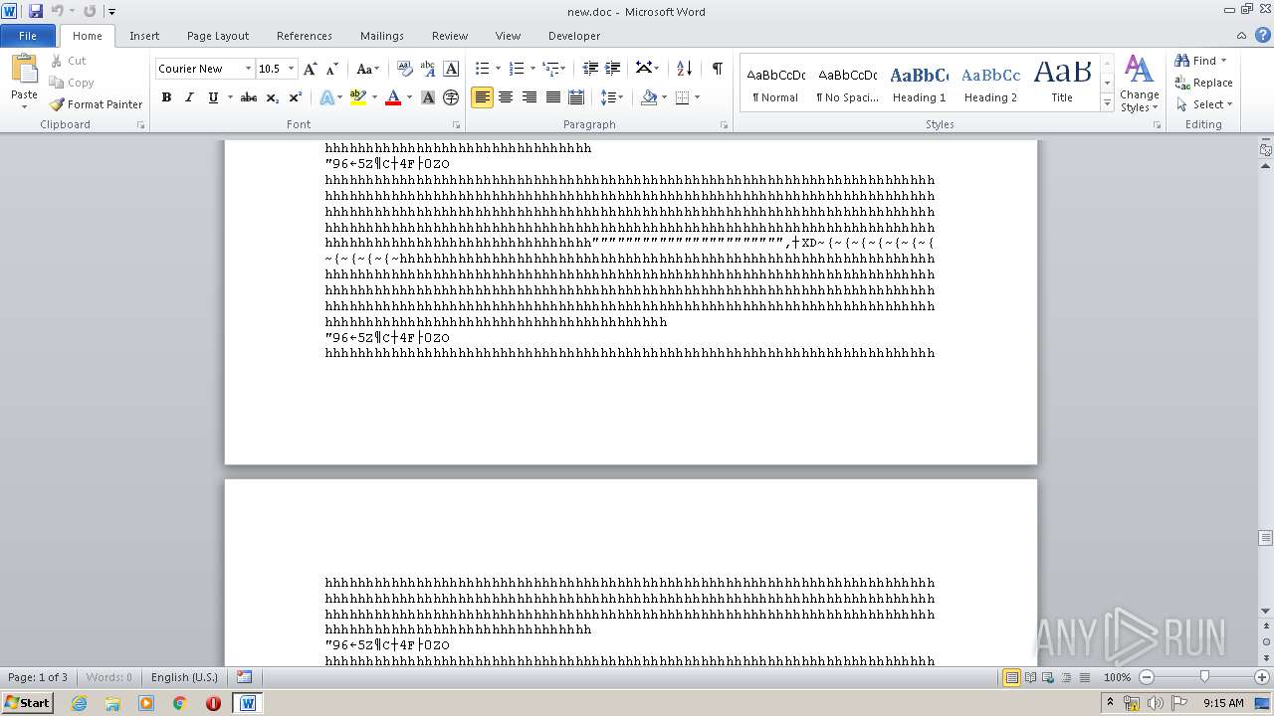Viewport: 1274px width, 716px height.
Task: Open the File tab
Action: point(28,35)
